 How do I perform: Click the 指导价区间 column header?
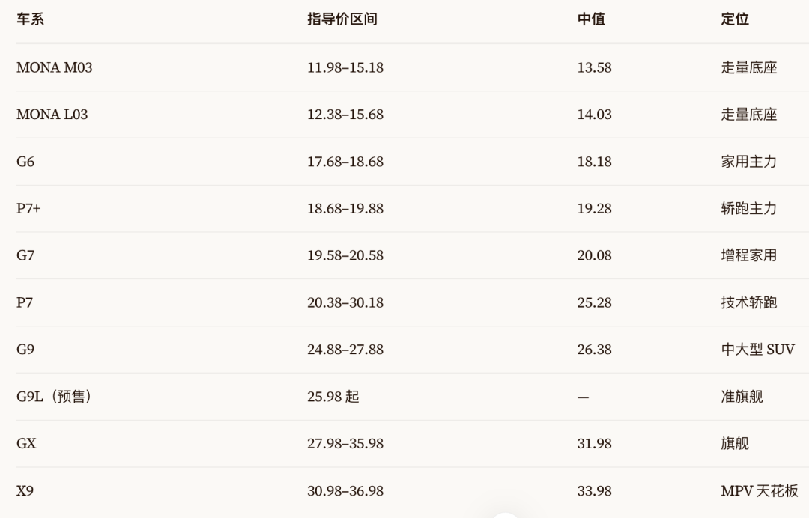tap(342, 19)
